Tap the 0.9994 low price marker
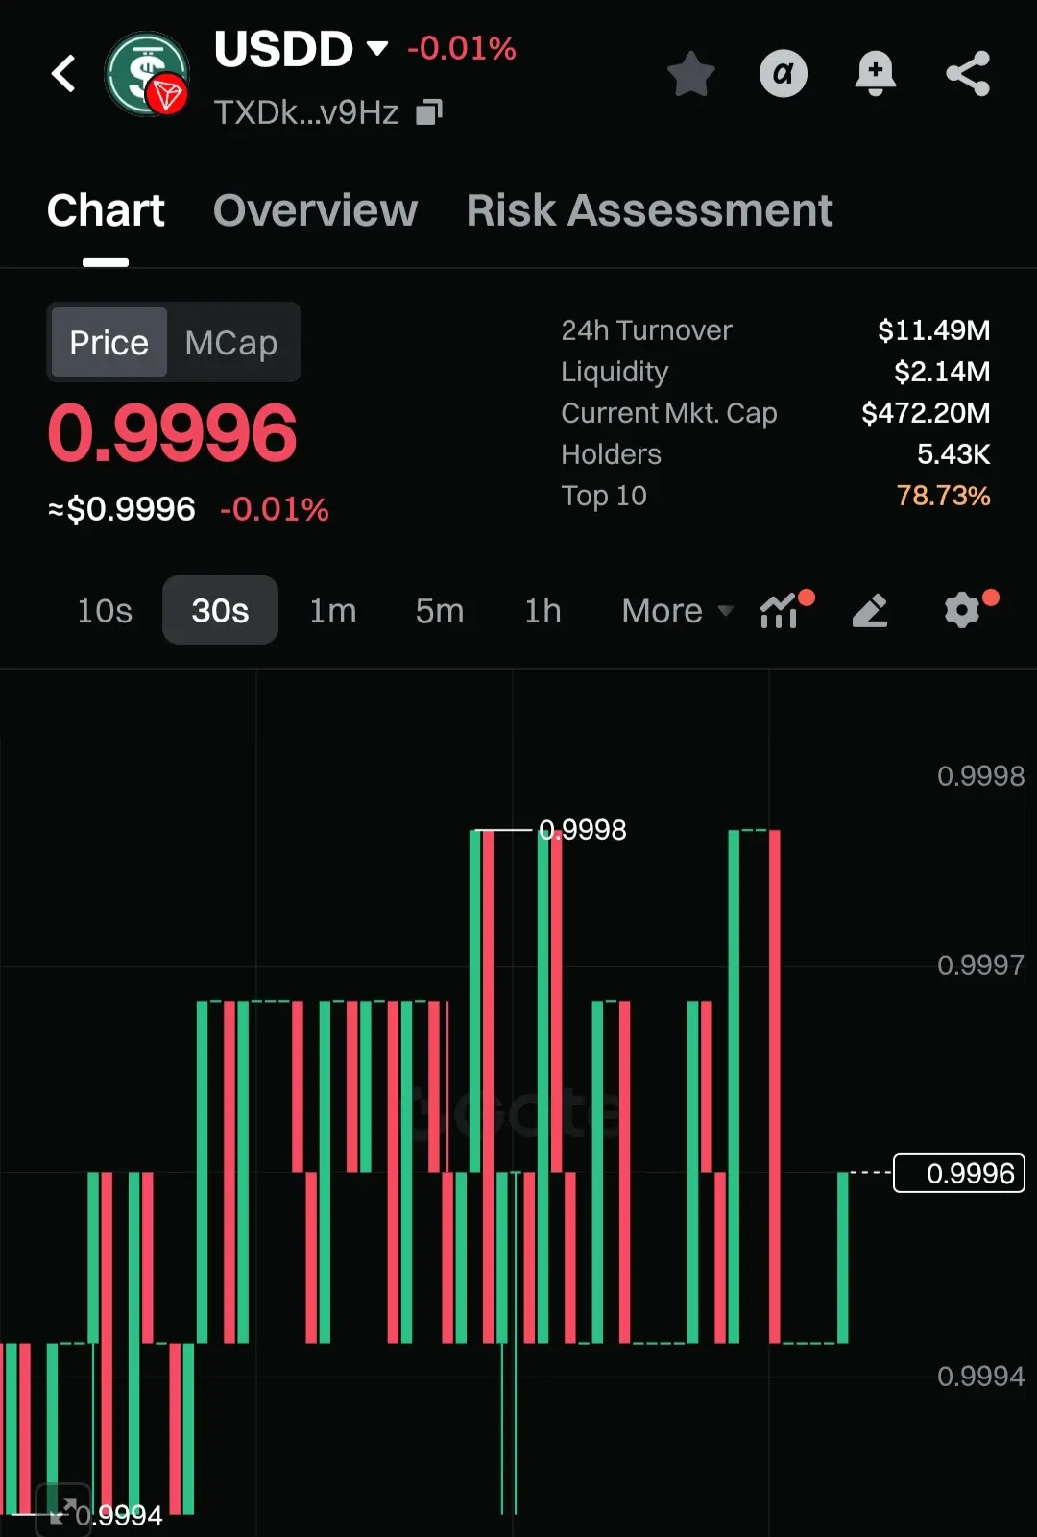This screenshot has height=1537, width=1037. (119, 1515)
